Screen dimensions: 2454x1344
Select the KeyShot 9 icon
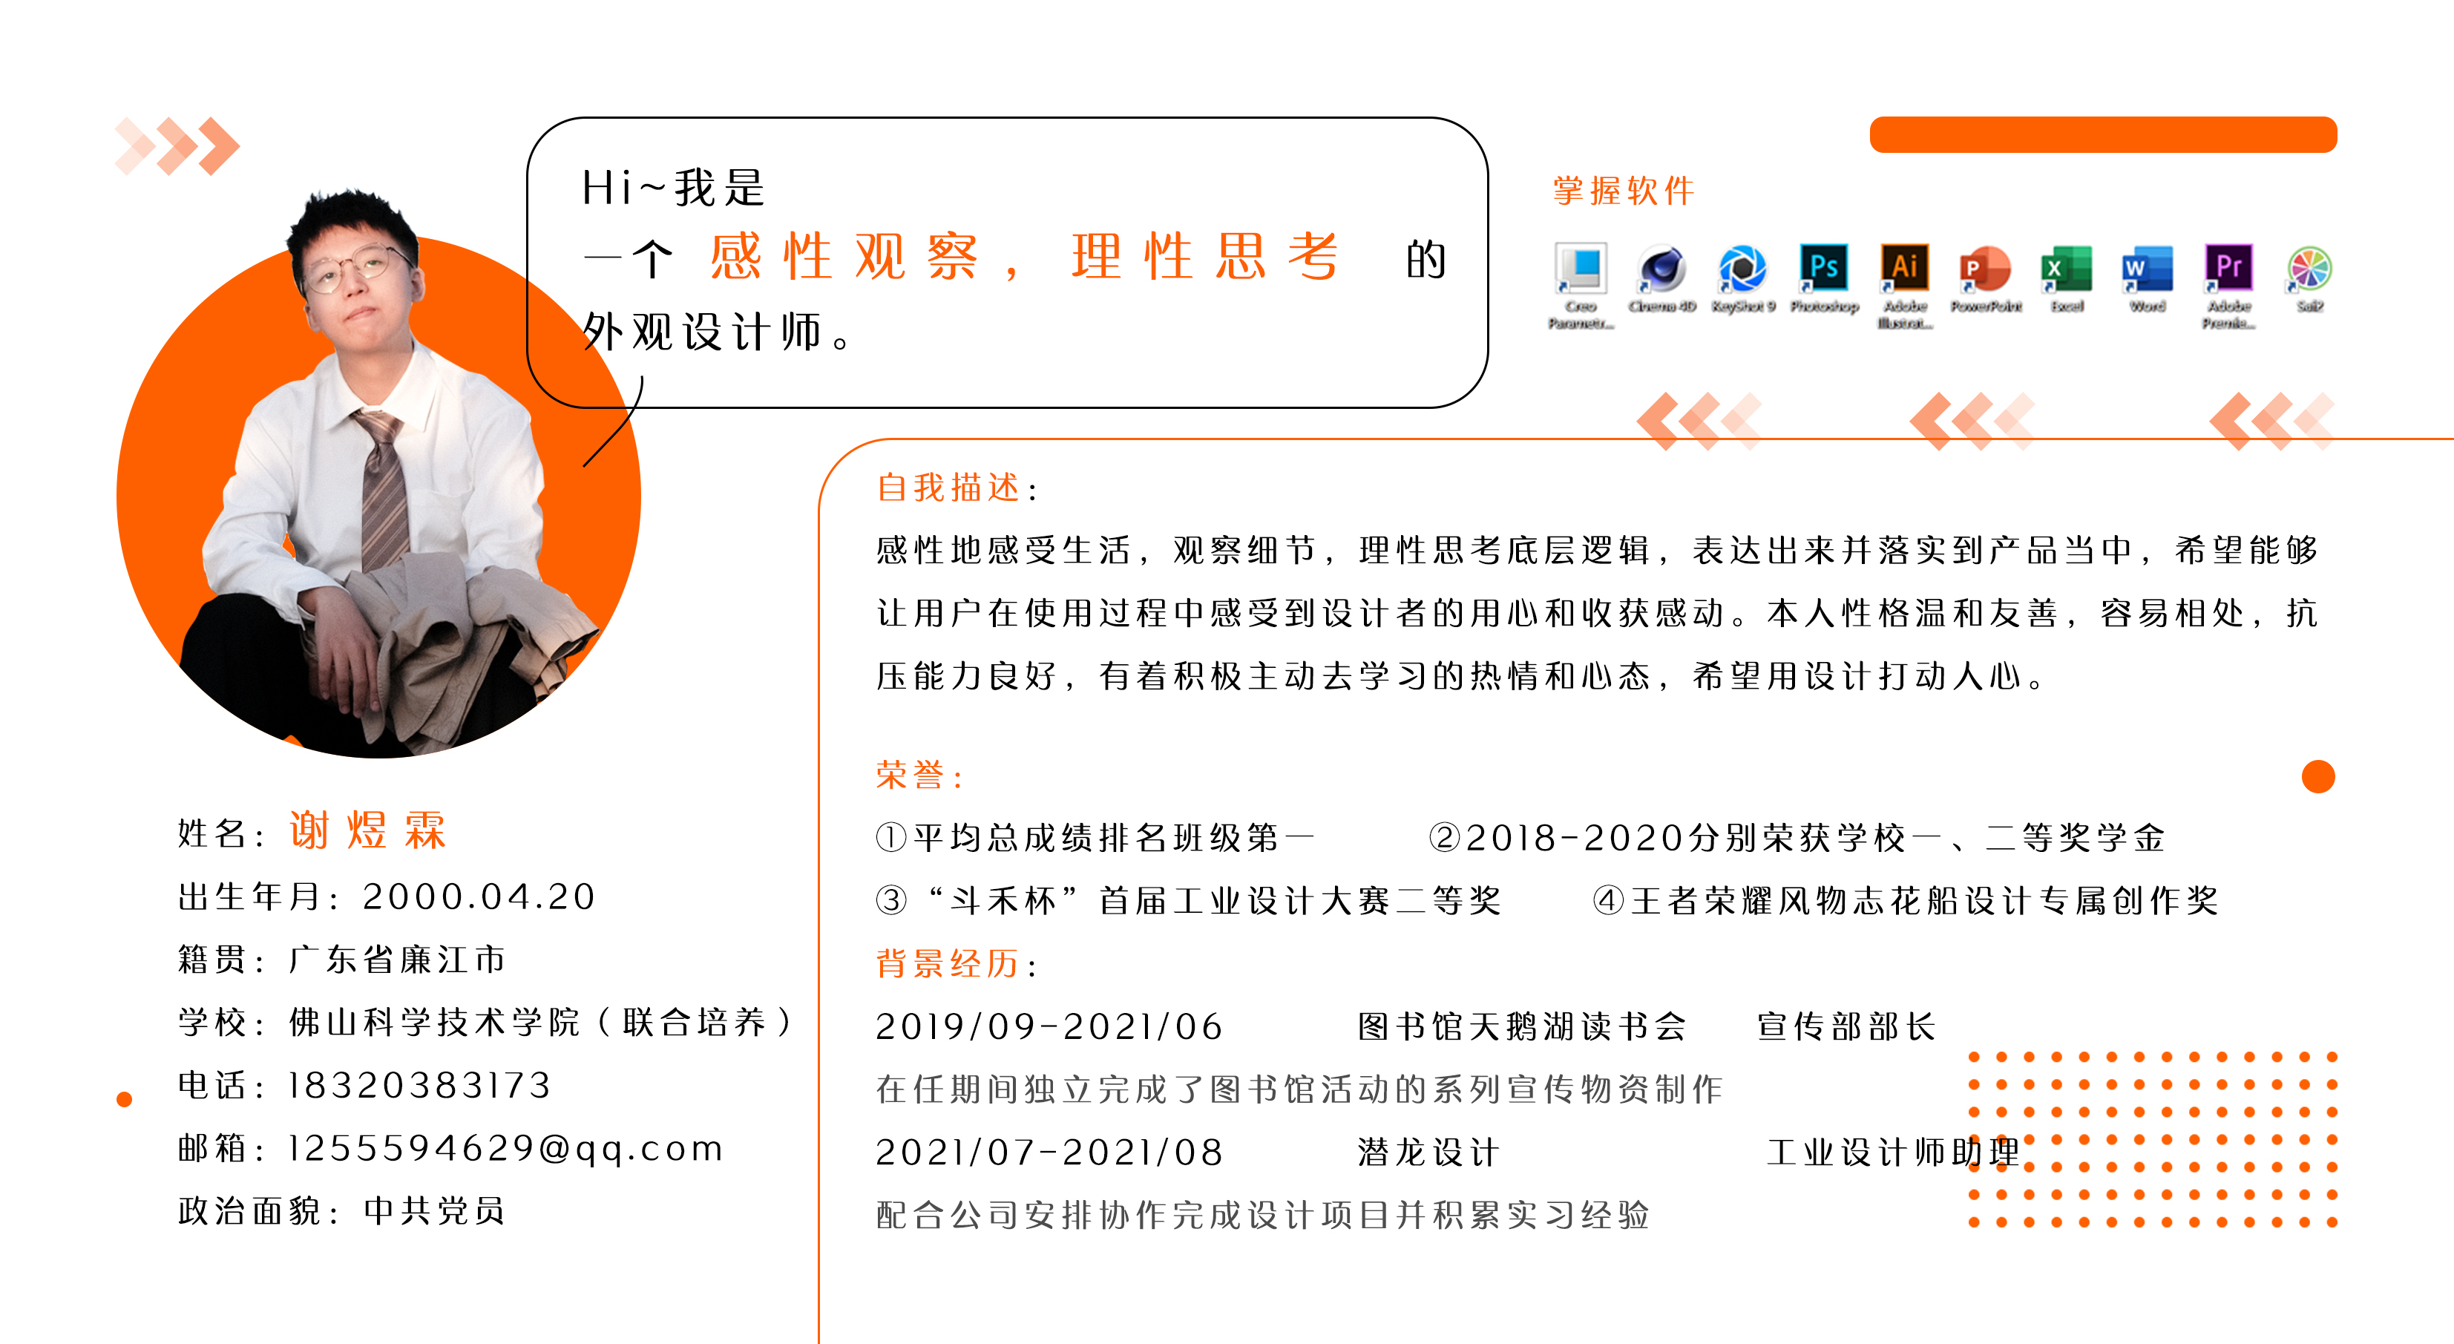[1742, 269]
